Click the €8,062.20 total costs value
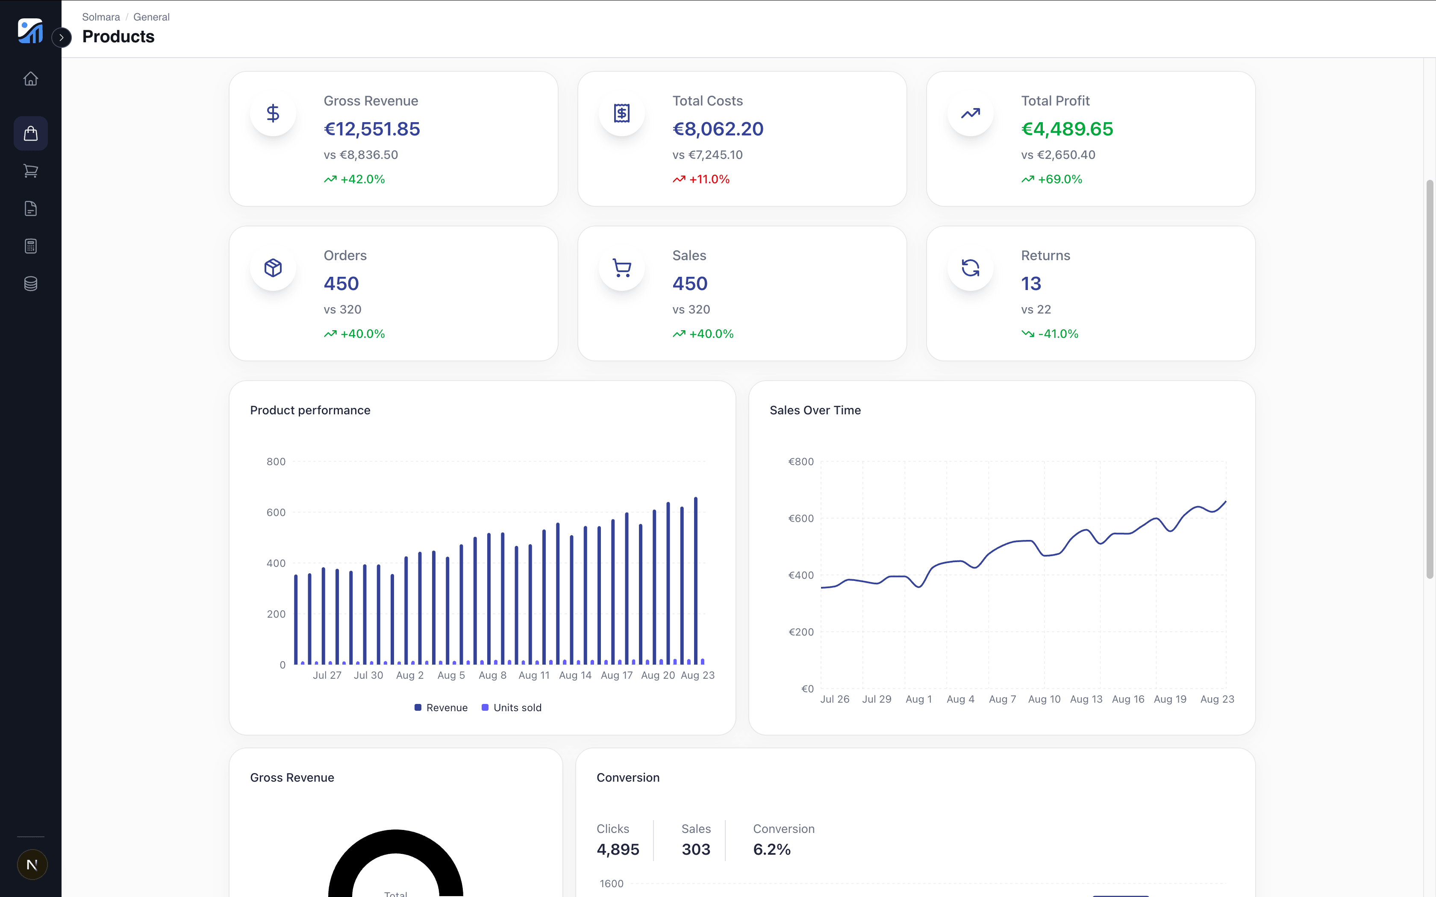Viewport: 1436px width, 897px height. pyautogui.click(x=718, y=129)
